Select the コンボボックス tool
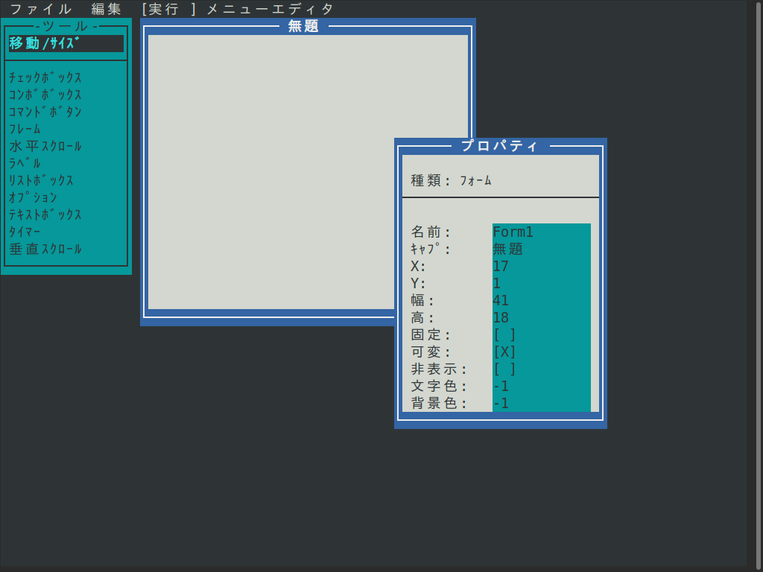This screenshot has height=572, width=763. click(45, 95)
